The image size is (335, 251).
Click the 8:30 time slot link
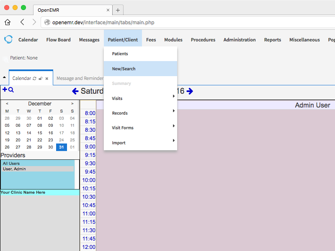click(x=90, y=130)
